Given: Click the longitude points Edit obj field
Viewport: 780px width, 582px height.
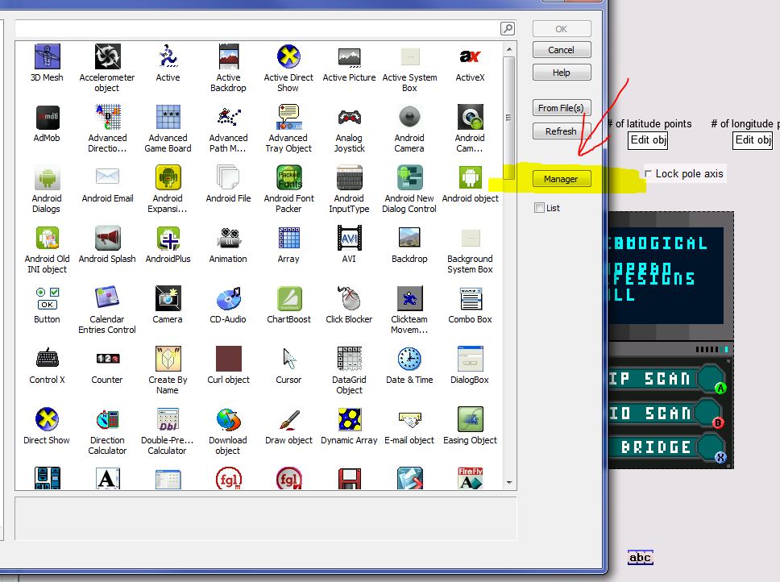Looking at the screenshot, I should (753, 140).
